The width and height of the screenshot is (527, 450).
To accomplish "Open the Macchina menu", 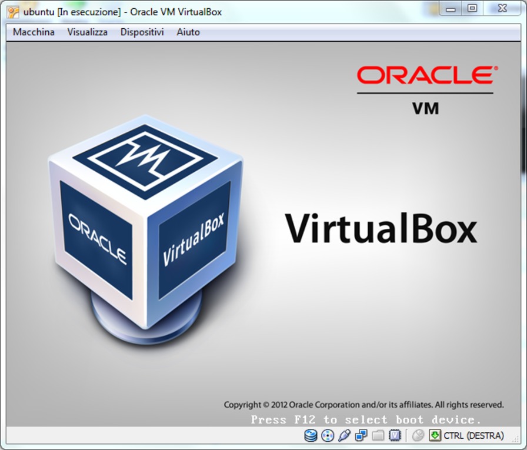I will 34,32.
